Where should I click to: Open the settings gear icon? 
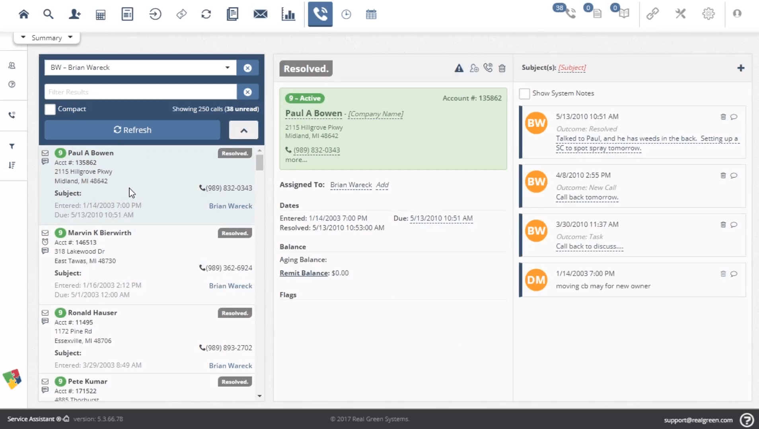click(708, 14)
